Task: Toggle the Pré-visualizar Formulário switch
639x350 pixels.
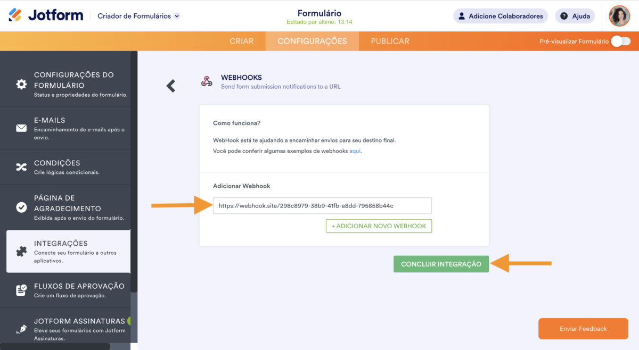Action: [620, 41]
